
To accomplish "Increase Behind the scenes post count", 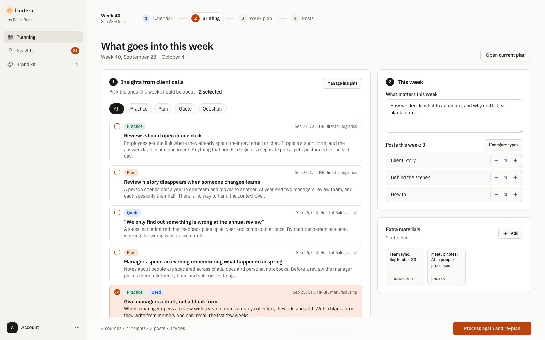I will point(515,177).
